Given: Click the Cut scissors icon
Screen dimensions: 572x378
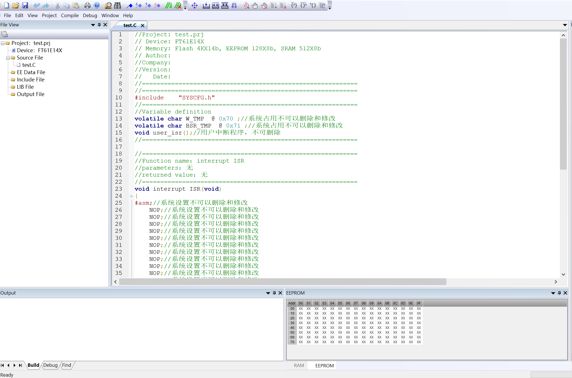Looking at the screenshot, I should point(57,5).
